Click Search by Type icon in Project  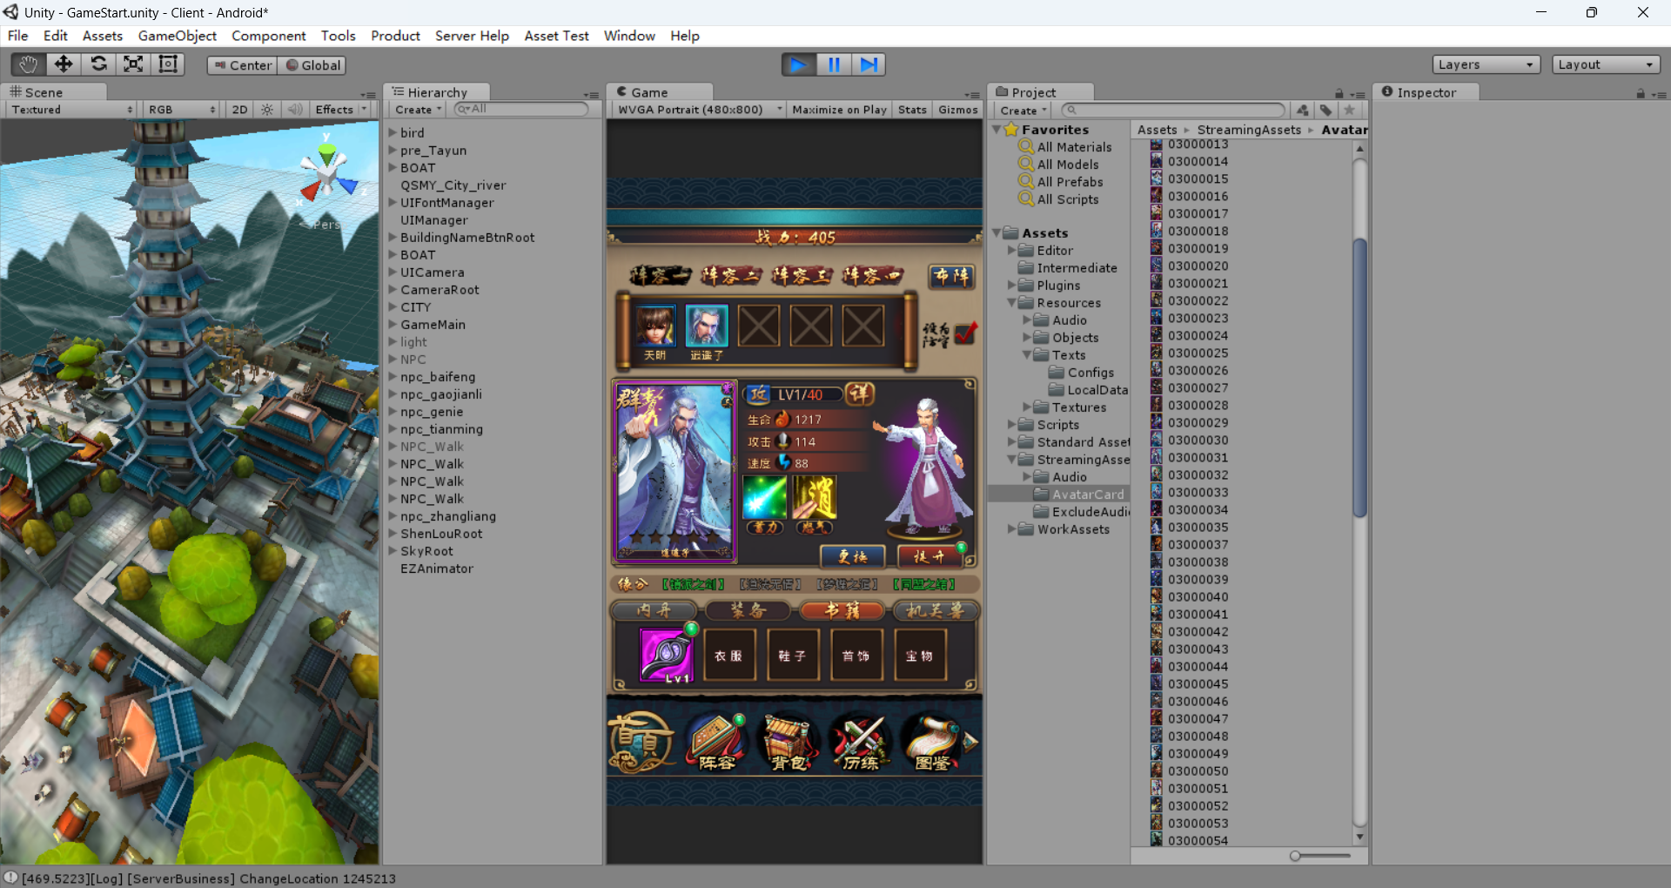click(1303, 111)
